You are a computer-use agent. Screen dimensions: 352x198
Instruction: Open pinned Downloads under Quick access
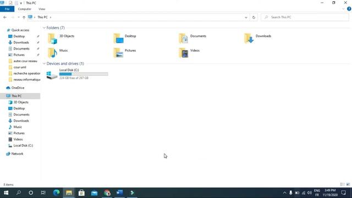click(21, 42)
